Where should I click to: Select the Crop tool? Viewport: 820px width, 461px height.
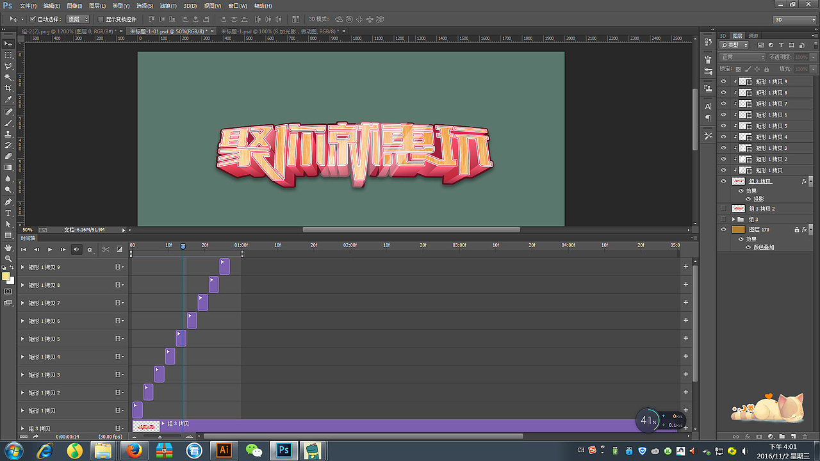click(x=8, y=88)
